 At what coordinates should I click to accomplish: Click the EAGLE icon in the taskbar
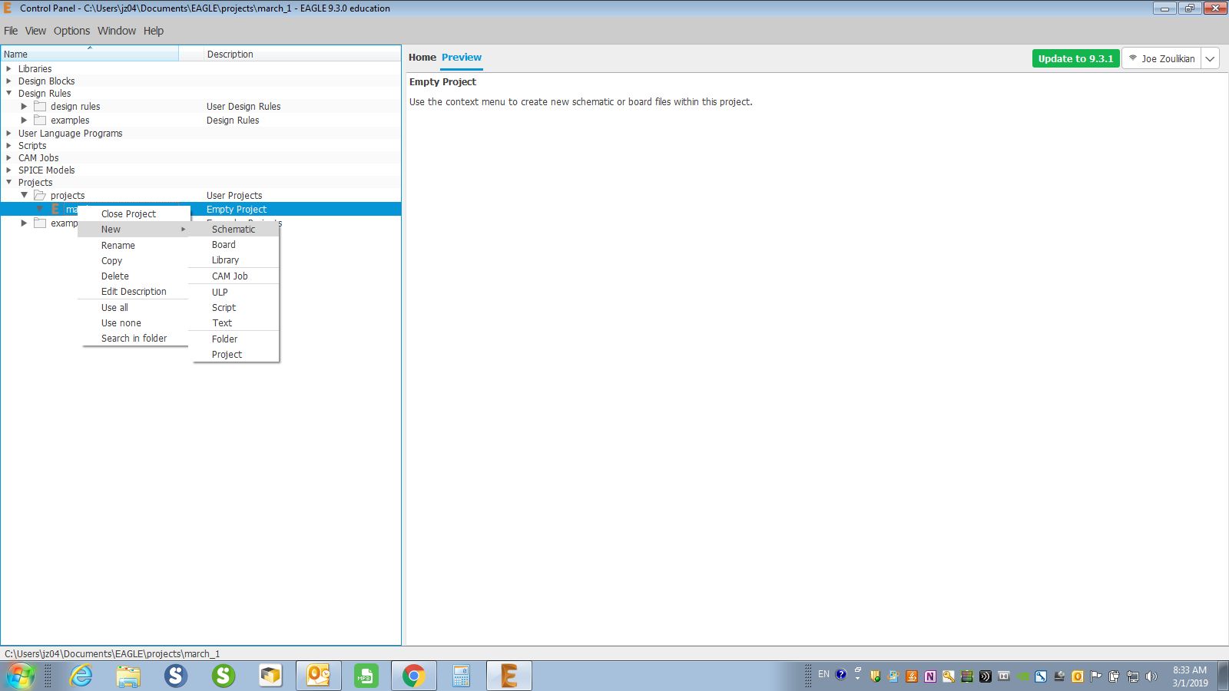(508, 676)
